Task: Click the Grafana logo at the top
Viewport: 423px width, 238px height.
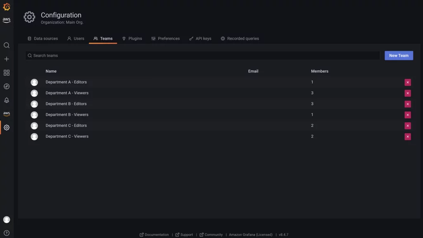Action: click(x=6, y=7)
